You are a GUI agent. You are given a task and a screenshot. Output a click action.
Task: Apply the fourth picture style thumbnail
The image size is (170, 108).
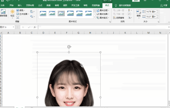[70, 13]
